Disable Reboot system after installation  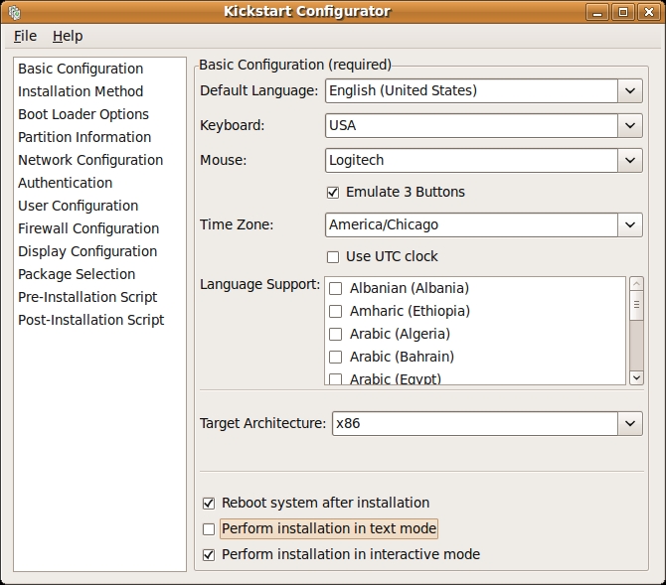209,503
